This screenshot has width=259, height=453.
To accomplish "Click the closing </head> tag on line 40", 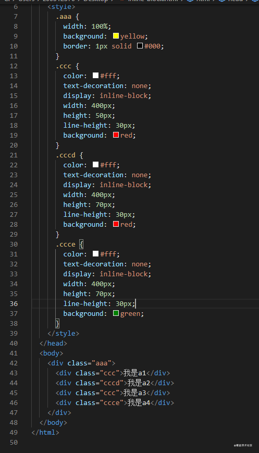I will 54,343.
